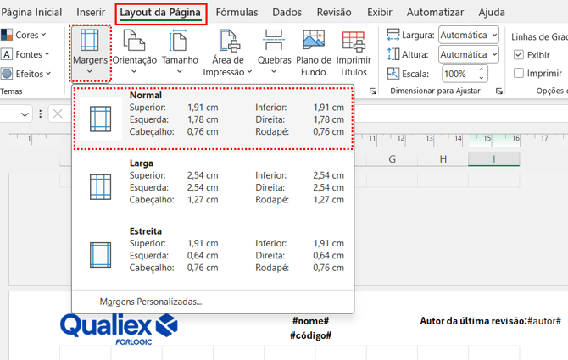Click the Orientação page icon

135,42
